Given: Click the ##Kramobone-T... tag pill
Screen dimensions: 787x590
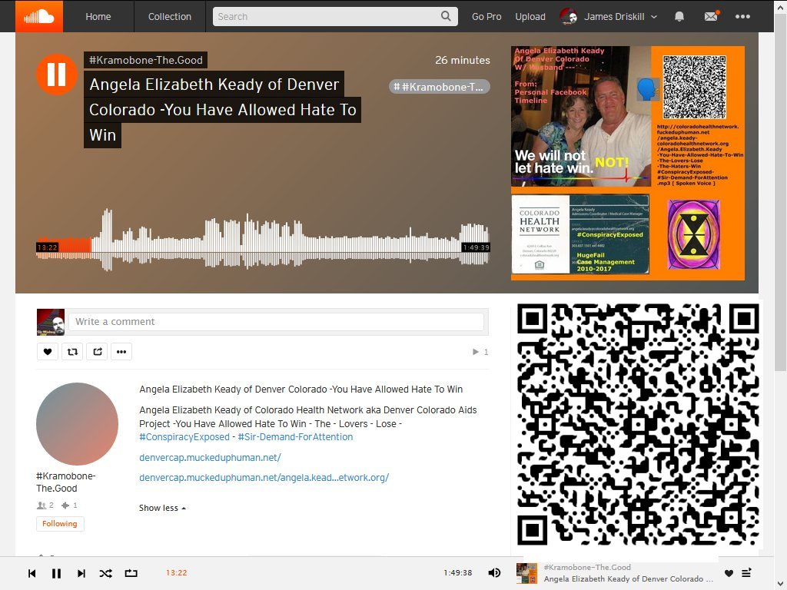Looking at the screenshot, I should [x=439, y=87].
